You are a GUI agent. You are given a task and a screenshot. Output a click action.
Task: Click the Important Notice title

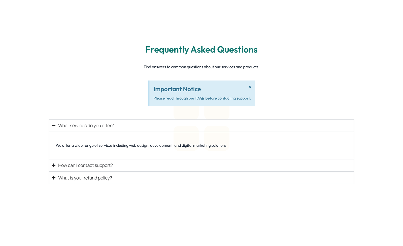177,89
